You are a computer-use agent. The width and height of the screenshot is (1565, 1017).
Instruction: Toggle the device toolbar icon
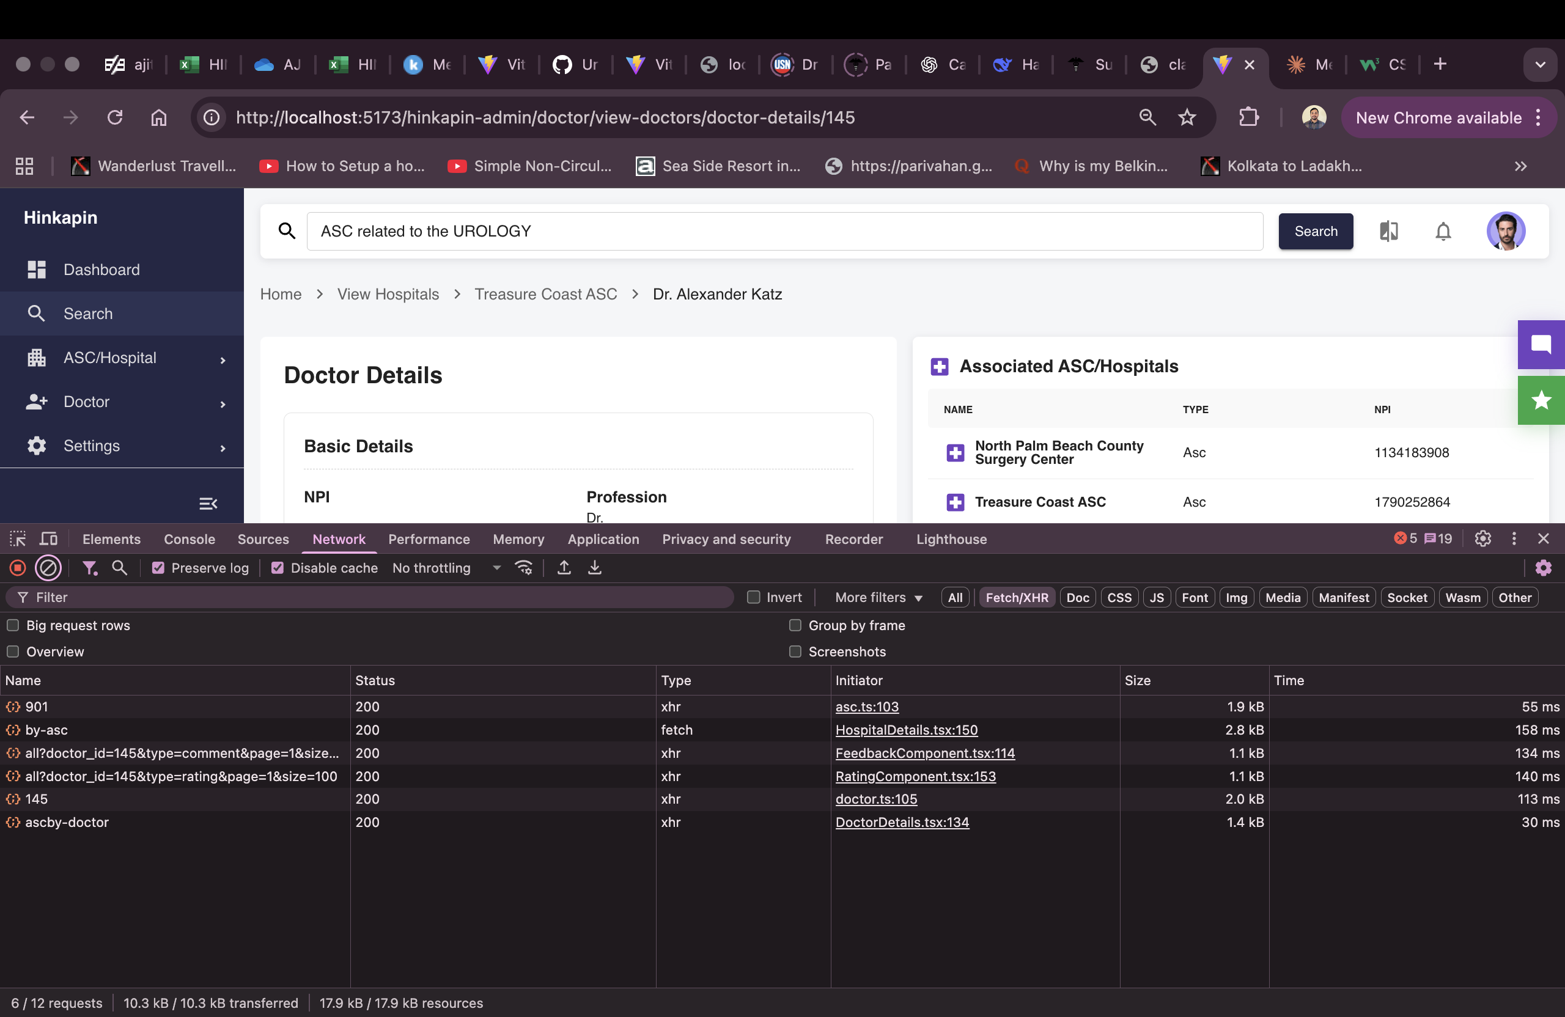(x=49, y=539)
